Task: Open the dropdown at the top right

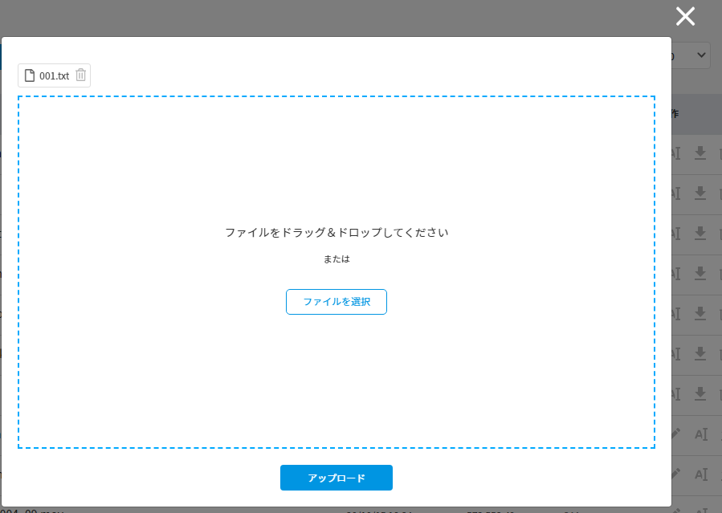Action: pos(691,55)
